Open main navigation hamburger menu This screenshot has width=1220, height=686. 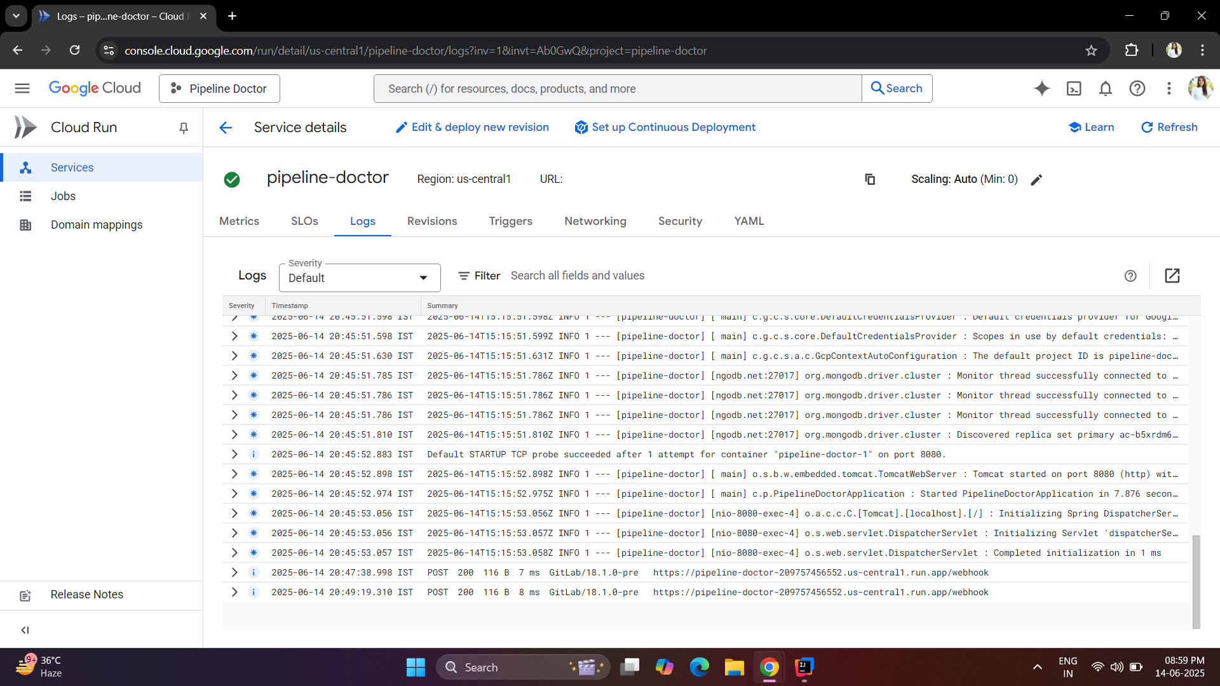point(22,88)
